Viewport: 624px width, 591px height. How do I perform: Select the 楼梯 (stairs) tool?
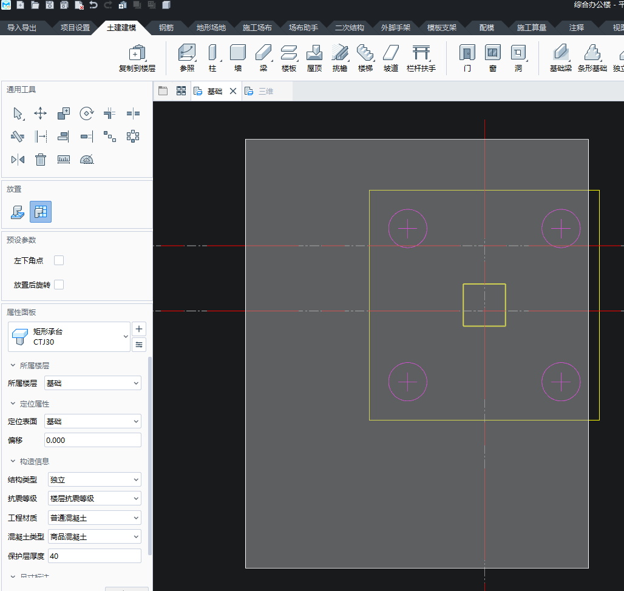(x=365, y=58)
